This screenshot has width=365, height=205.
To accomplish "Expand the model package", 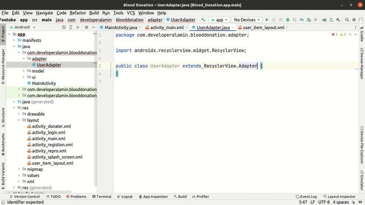I will tap(23, 71).
